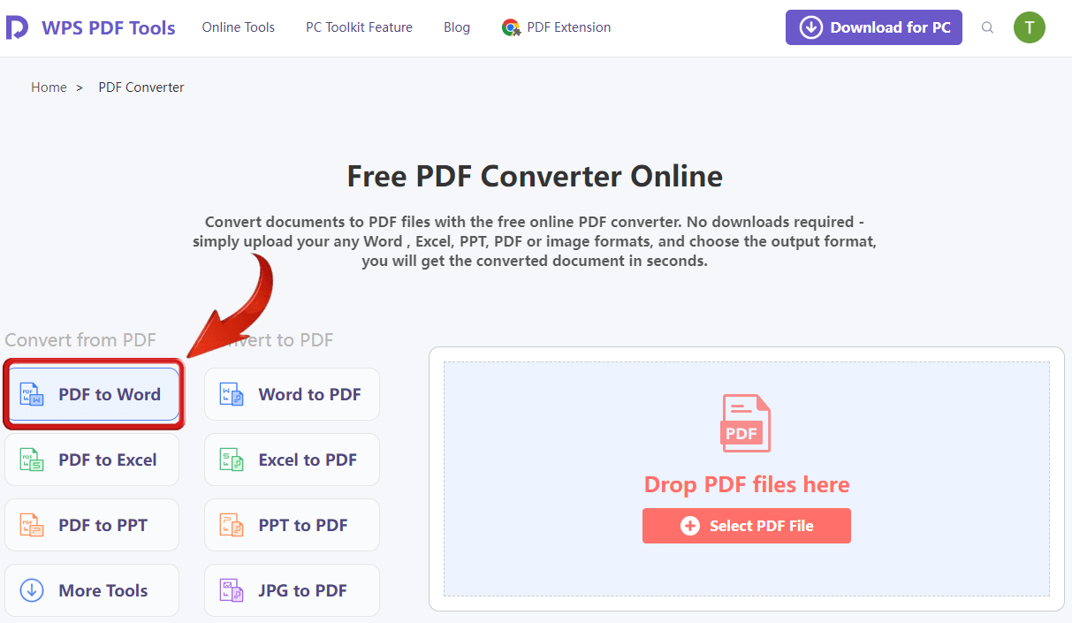Click the PPT to PDF icon

[231, 525]
